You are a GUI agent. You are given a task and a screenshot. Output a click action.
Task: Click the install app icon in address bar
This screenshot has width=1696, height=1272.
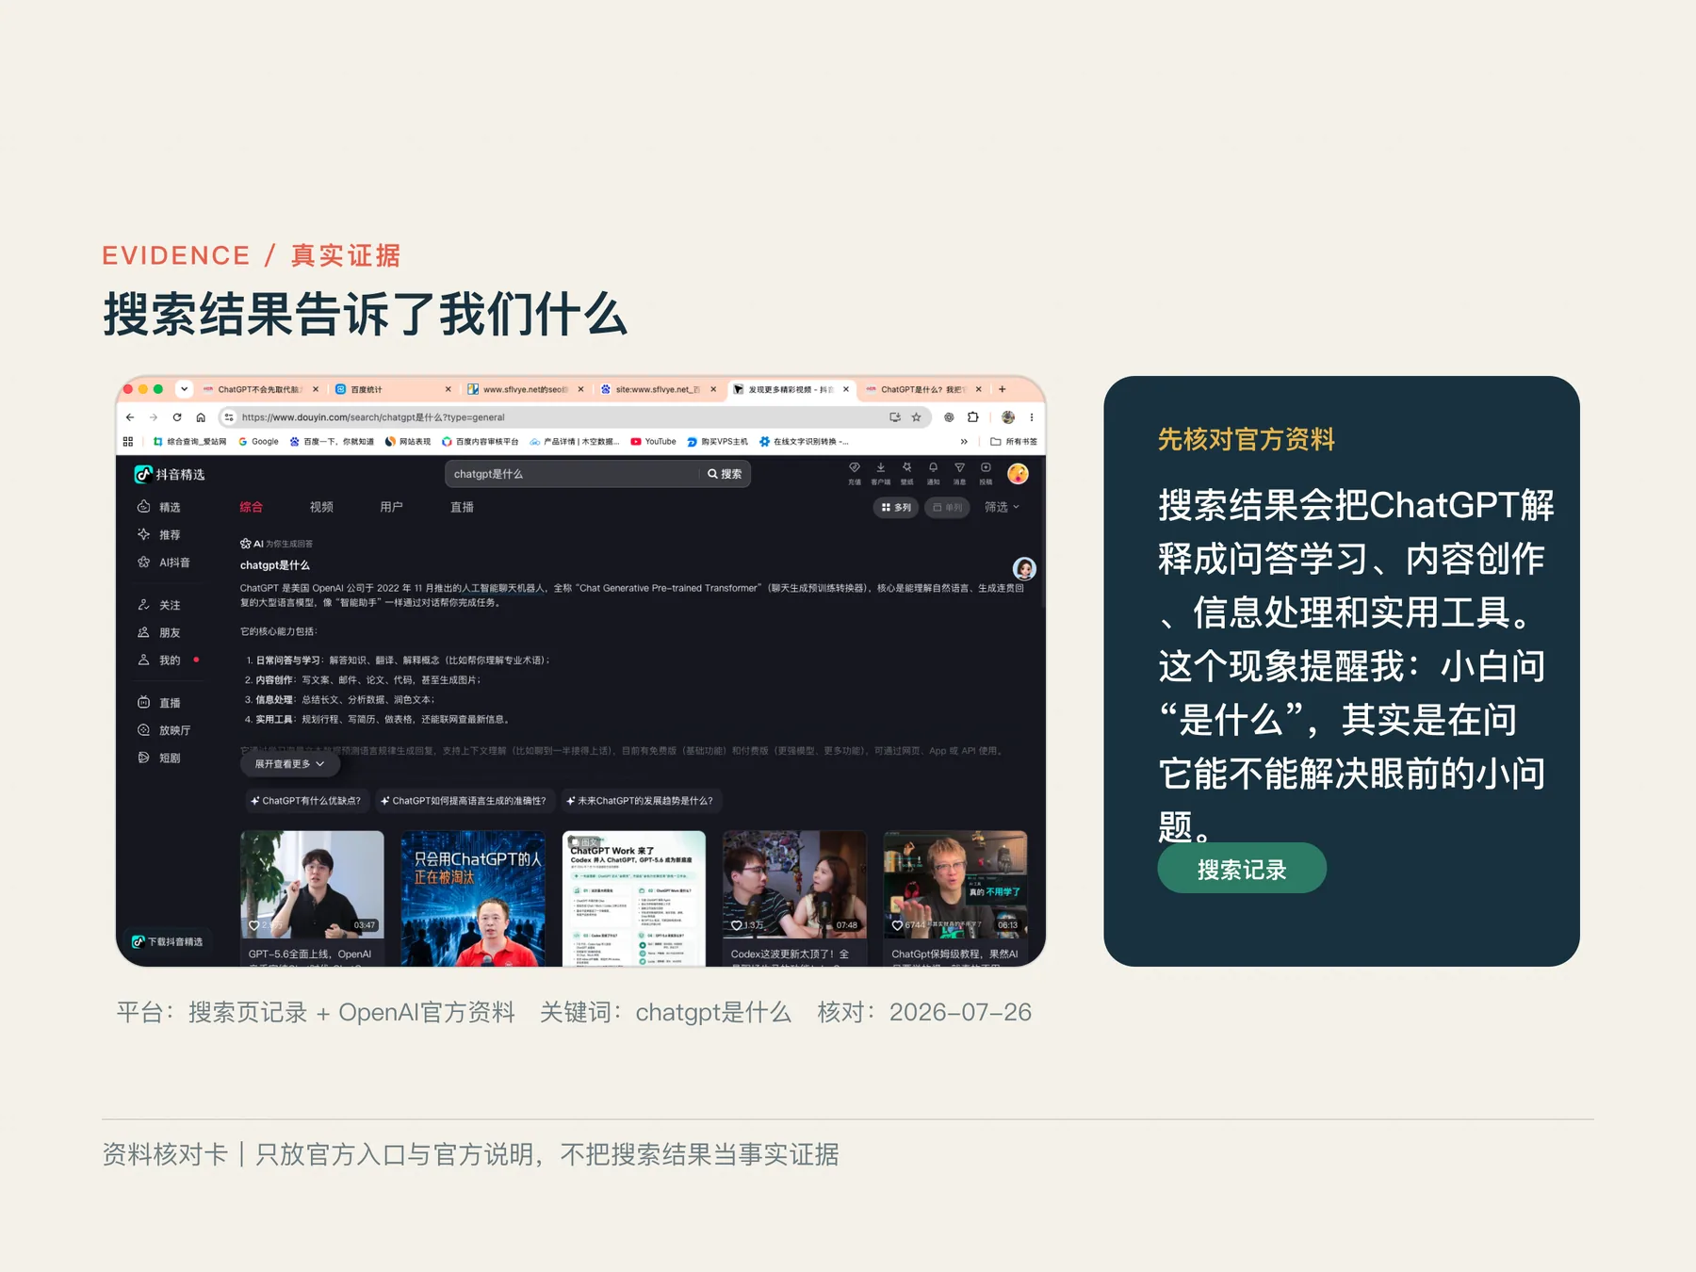[894, 417]
